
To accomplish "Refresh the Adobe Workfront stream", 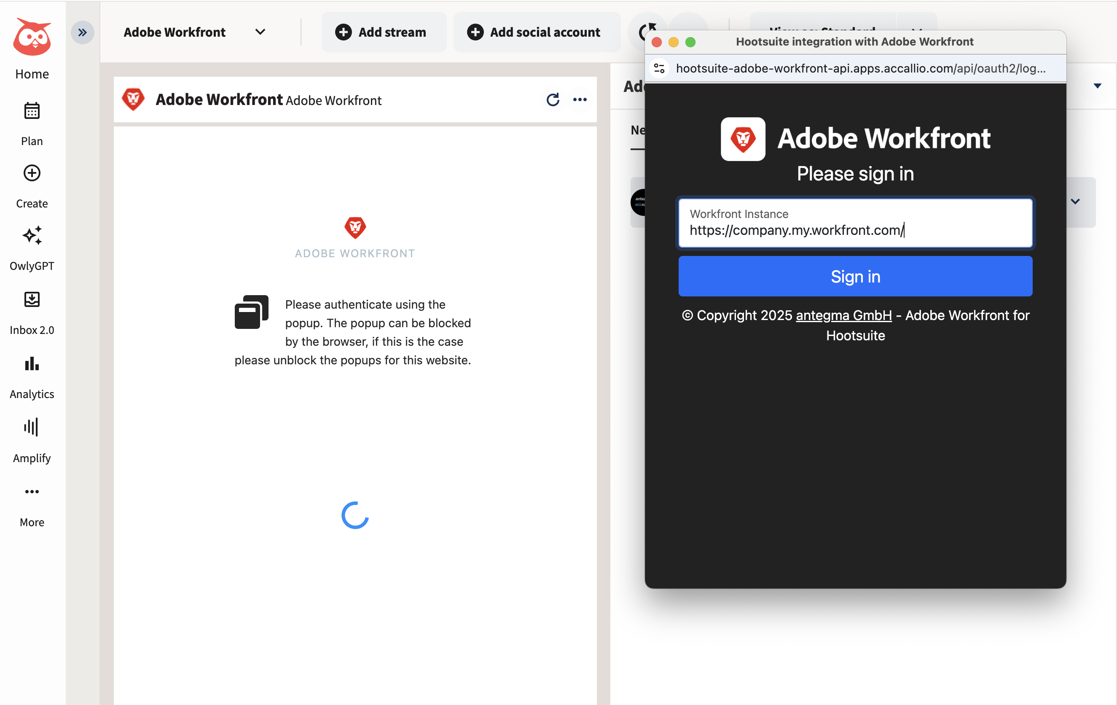I will pyautogui.click(x=553, y=100).
